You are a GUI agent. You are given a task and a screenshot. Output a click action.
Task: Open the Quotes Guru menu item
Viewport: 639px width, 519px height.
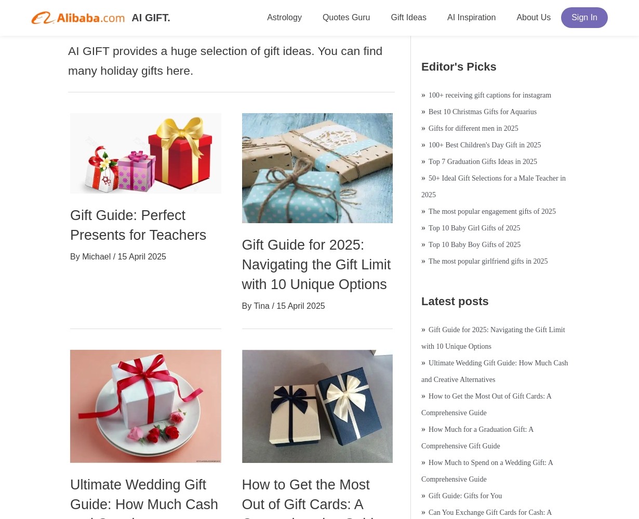(346, 18)
